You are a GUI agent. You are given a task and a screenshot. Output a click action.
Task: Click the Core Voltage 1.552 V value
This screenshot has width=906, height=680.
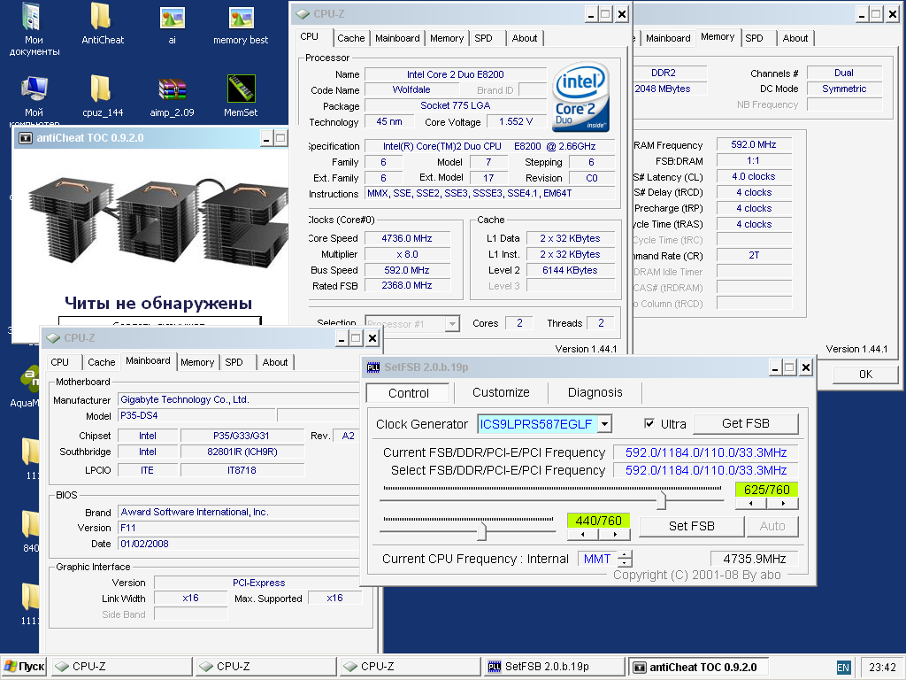[x=516, y=122]
